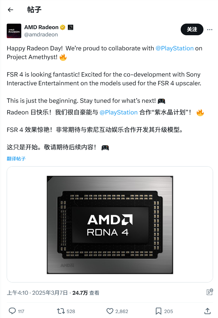The image size is (218, 318).
Task: Like the post with heart icon
Action: pyautogui.click(x=110, y=311)
